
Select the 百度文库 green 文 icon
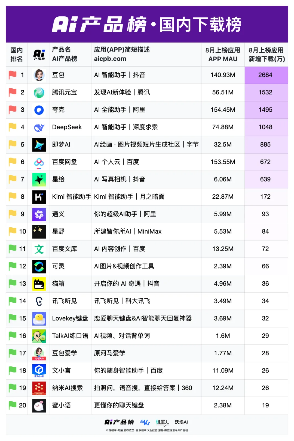pos(39,249)
